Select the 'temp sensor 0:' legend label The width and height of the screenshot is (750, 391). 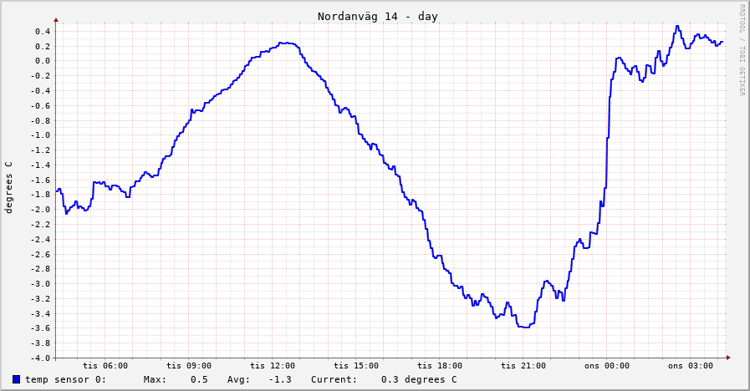[x=65, y=379]
